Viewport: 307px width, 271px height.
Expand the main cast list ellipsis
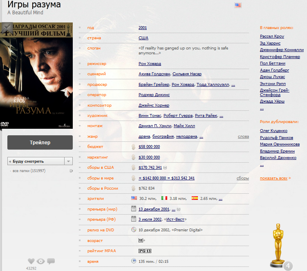coord(262,108)
